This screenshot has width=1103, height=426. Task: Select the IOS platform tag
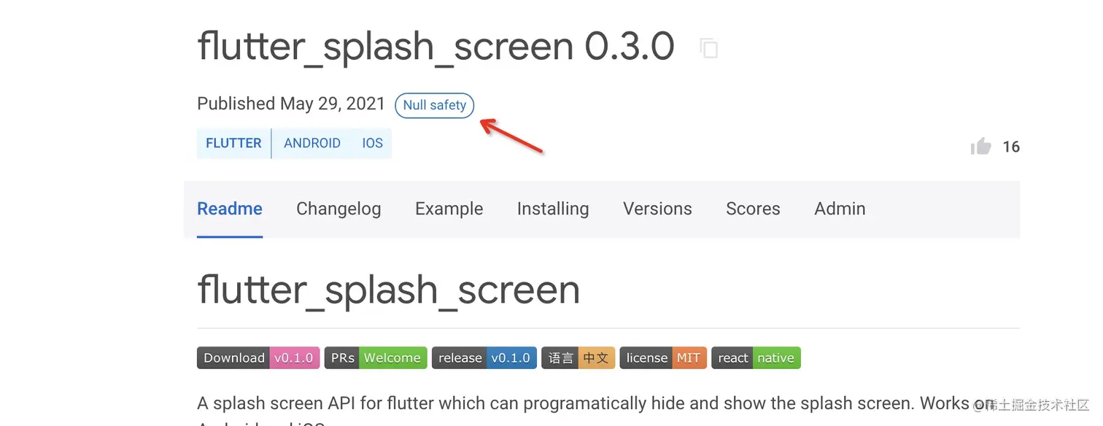tap(372, 143)
